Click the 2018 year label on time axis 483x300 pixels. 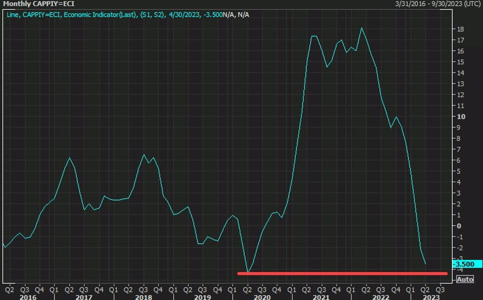(x=143, y=296)
